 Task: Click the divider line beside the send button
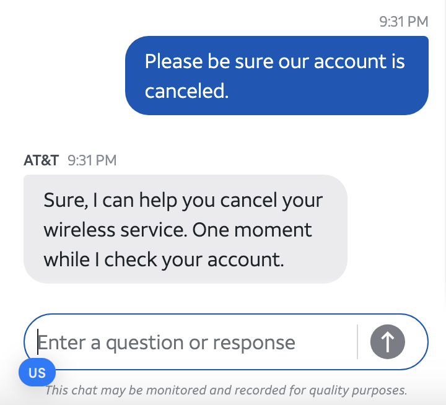pos(357,342)
